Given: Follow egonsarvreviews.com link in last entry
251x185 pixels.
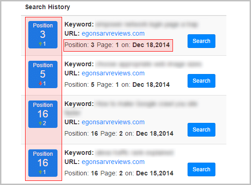Looking at the screenshot, I should 113,162.
